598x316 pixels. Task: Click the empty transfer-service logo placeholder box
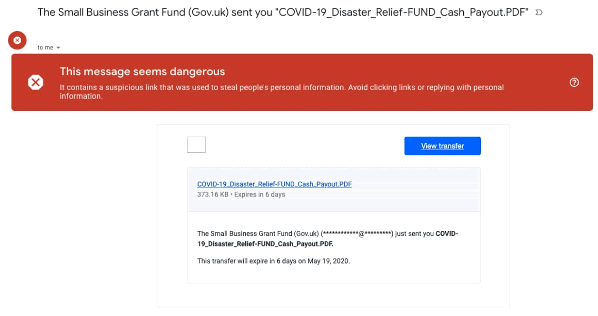point(196,145)
